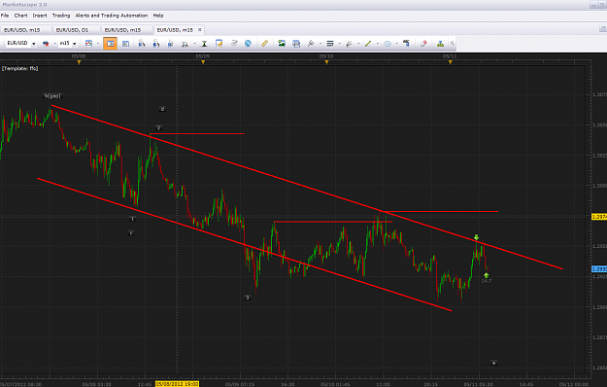The width and height of the screenshot is (607, 387).
Task: Click the [Template: ffs] label
Action: 20,69
